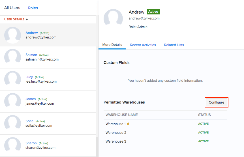Open the All Users tab
244x157 pixels.
coord(12,8)
